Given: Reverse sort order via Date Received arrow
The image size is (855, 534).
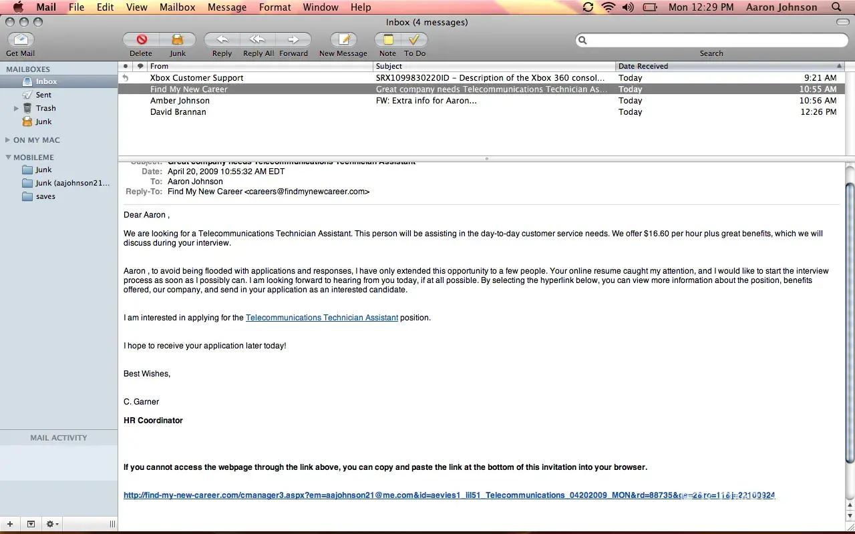Looking at the screenshot, I should (839, 66).
